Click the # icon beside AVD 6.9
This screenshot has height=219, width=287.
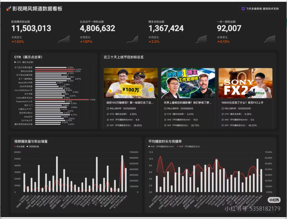(x=108, y=120)
